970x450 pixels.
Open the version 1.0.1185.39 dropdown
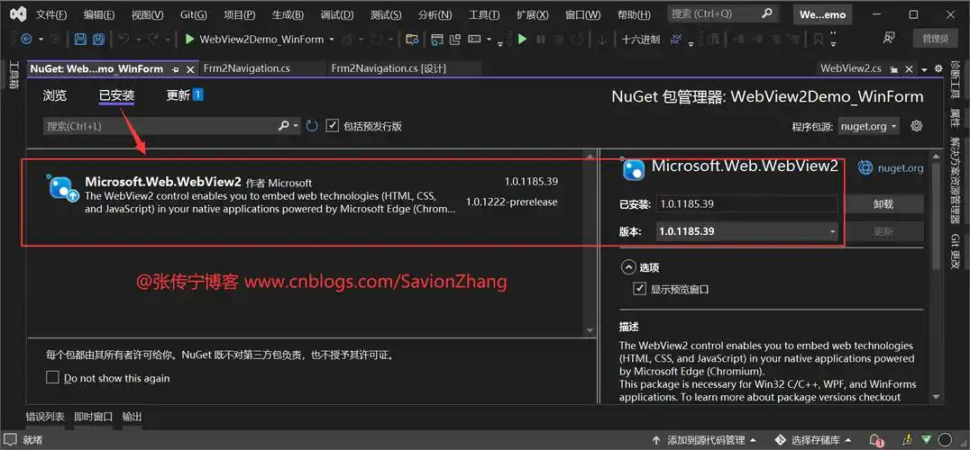click(x=746, y=231)
